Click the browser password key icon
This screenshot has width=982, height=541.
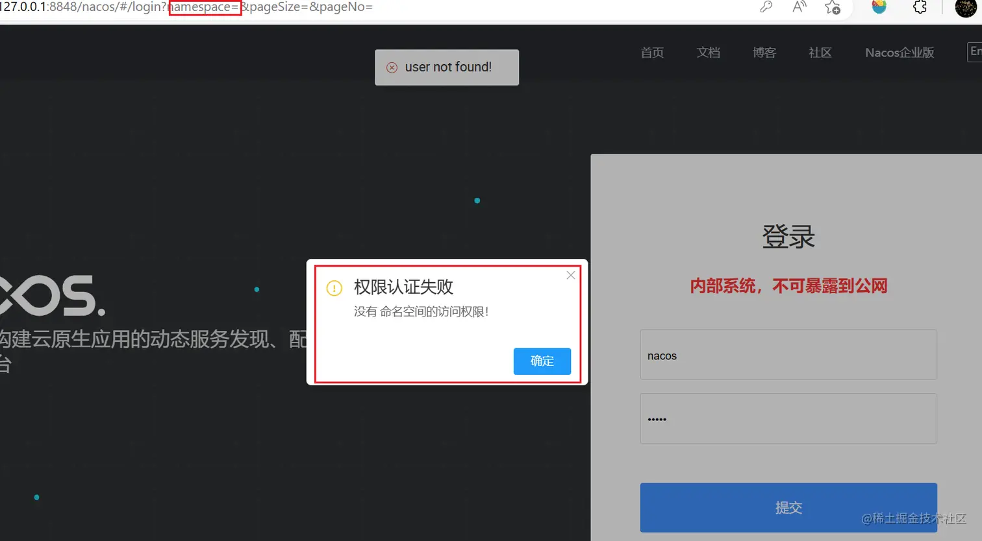pyautogui.click(x=766, y=7)
